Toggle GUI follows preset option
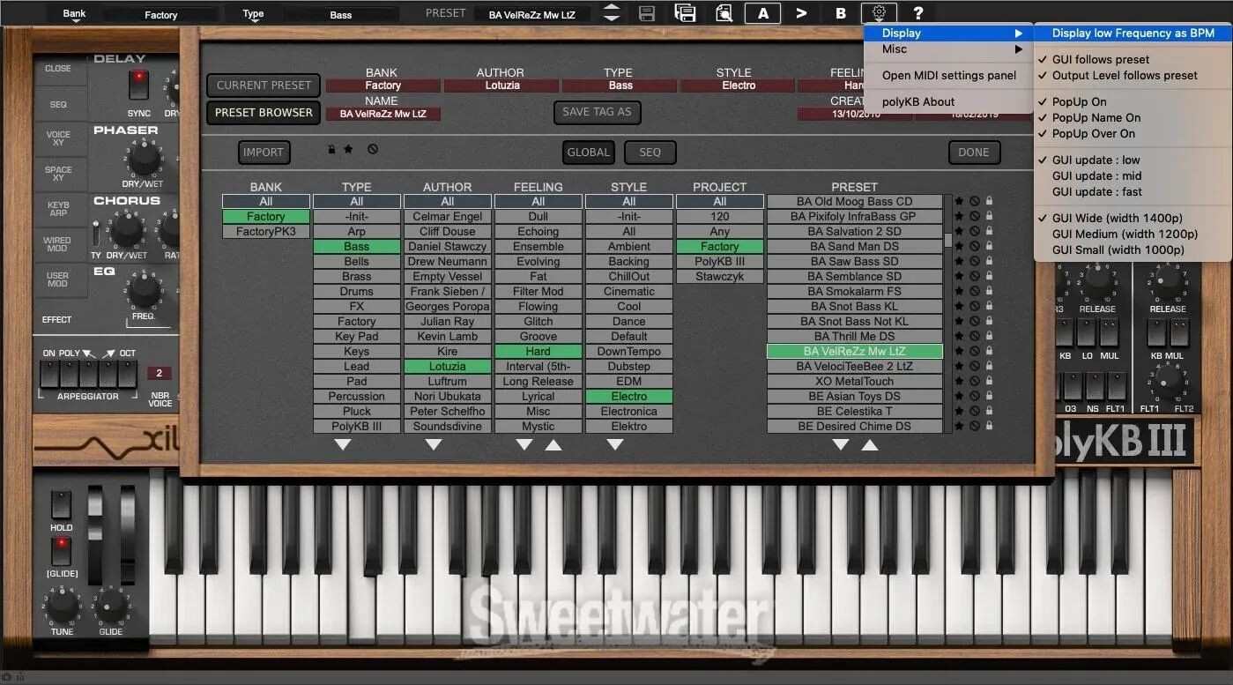Screen dimensions: 1233x685 click(1100, 59)
